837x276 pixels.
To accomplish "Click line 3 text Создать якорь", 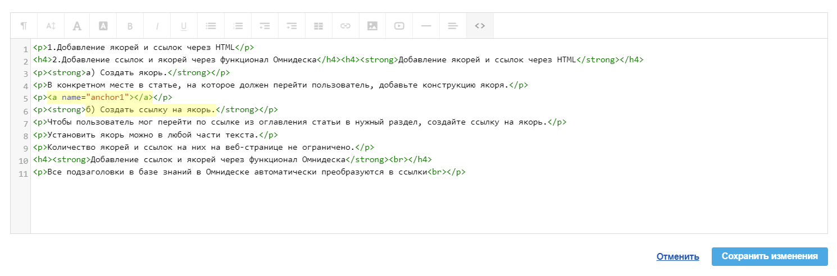I will click(x=126, y=72).
